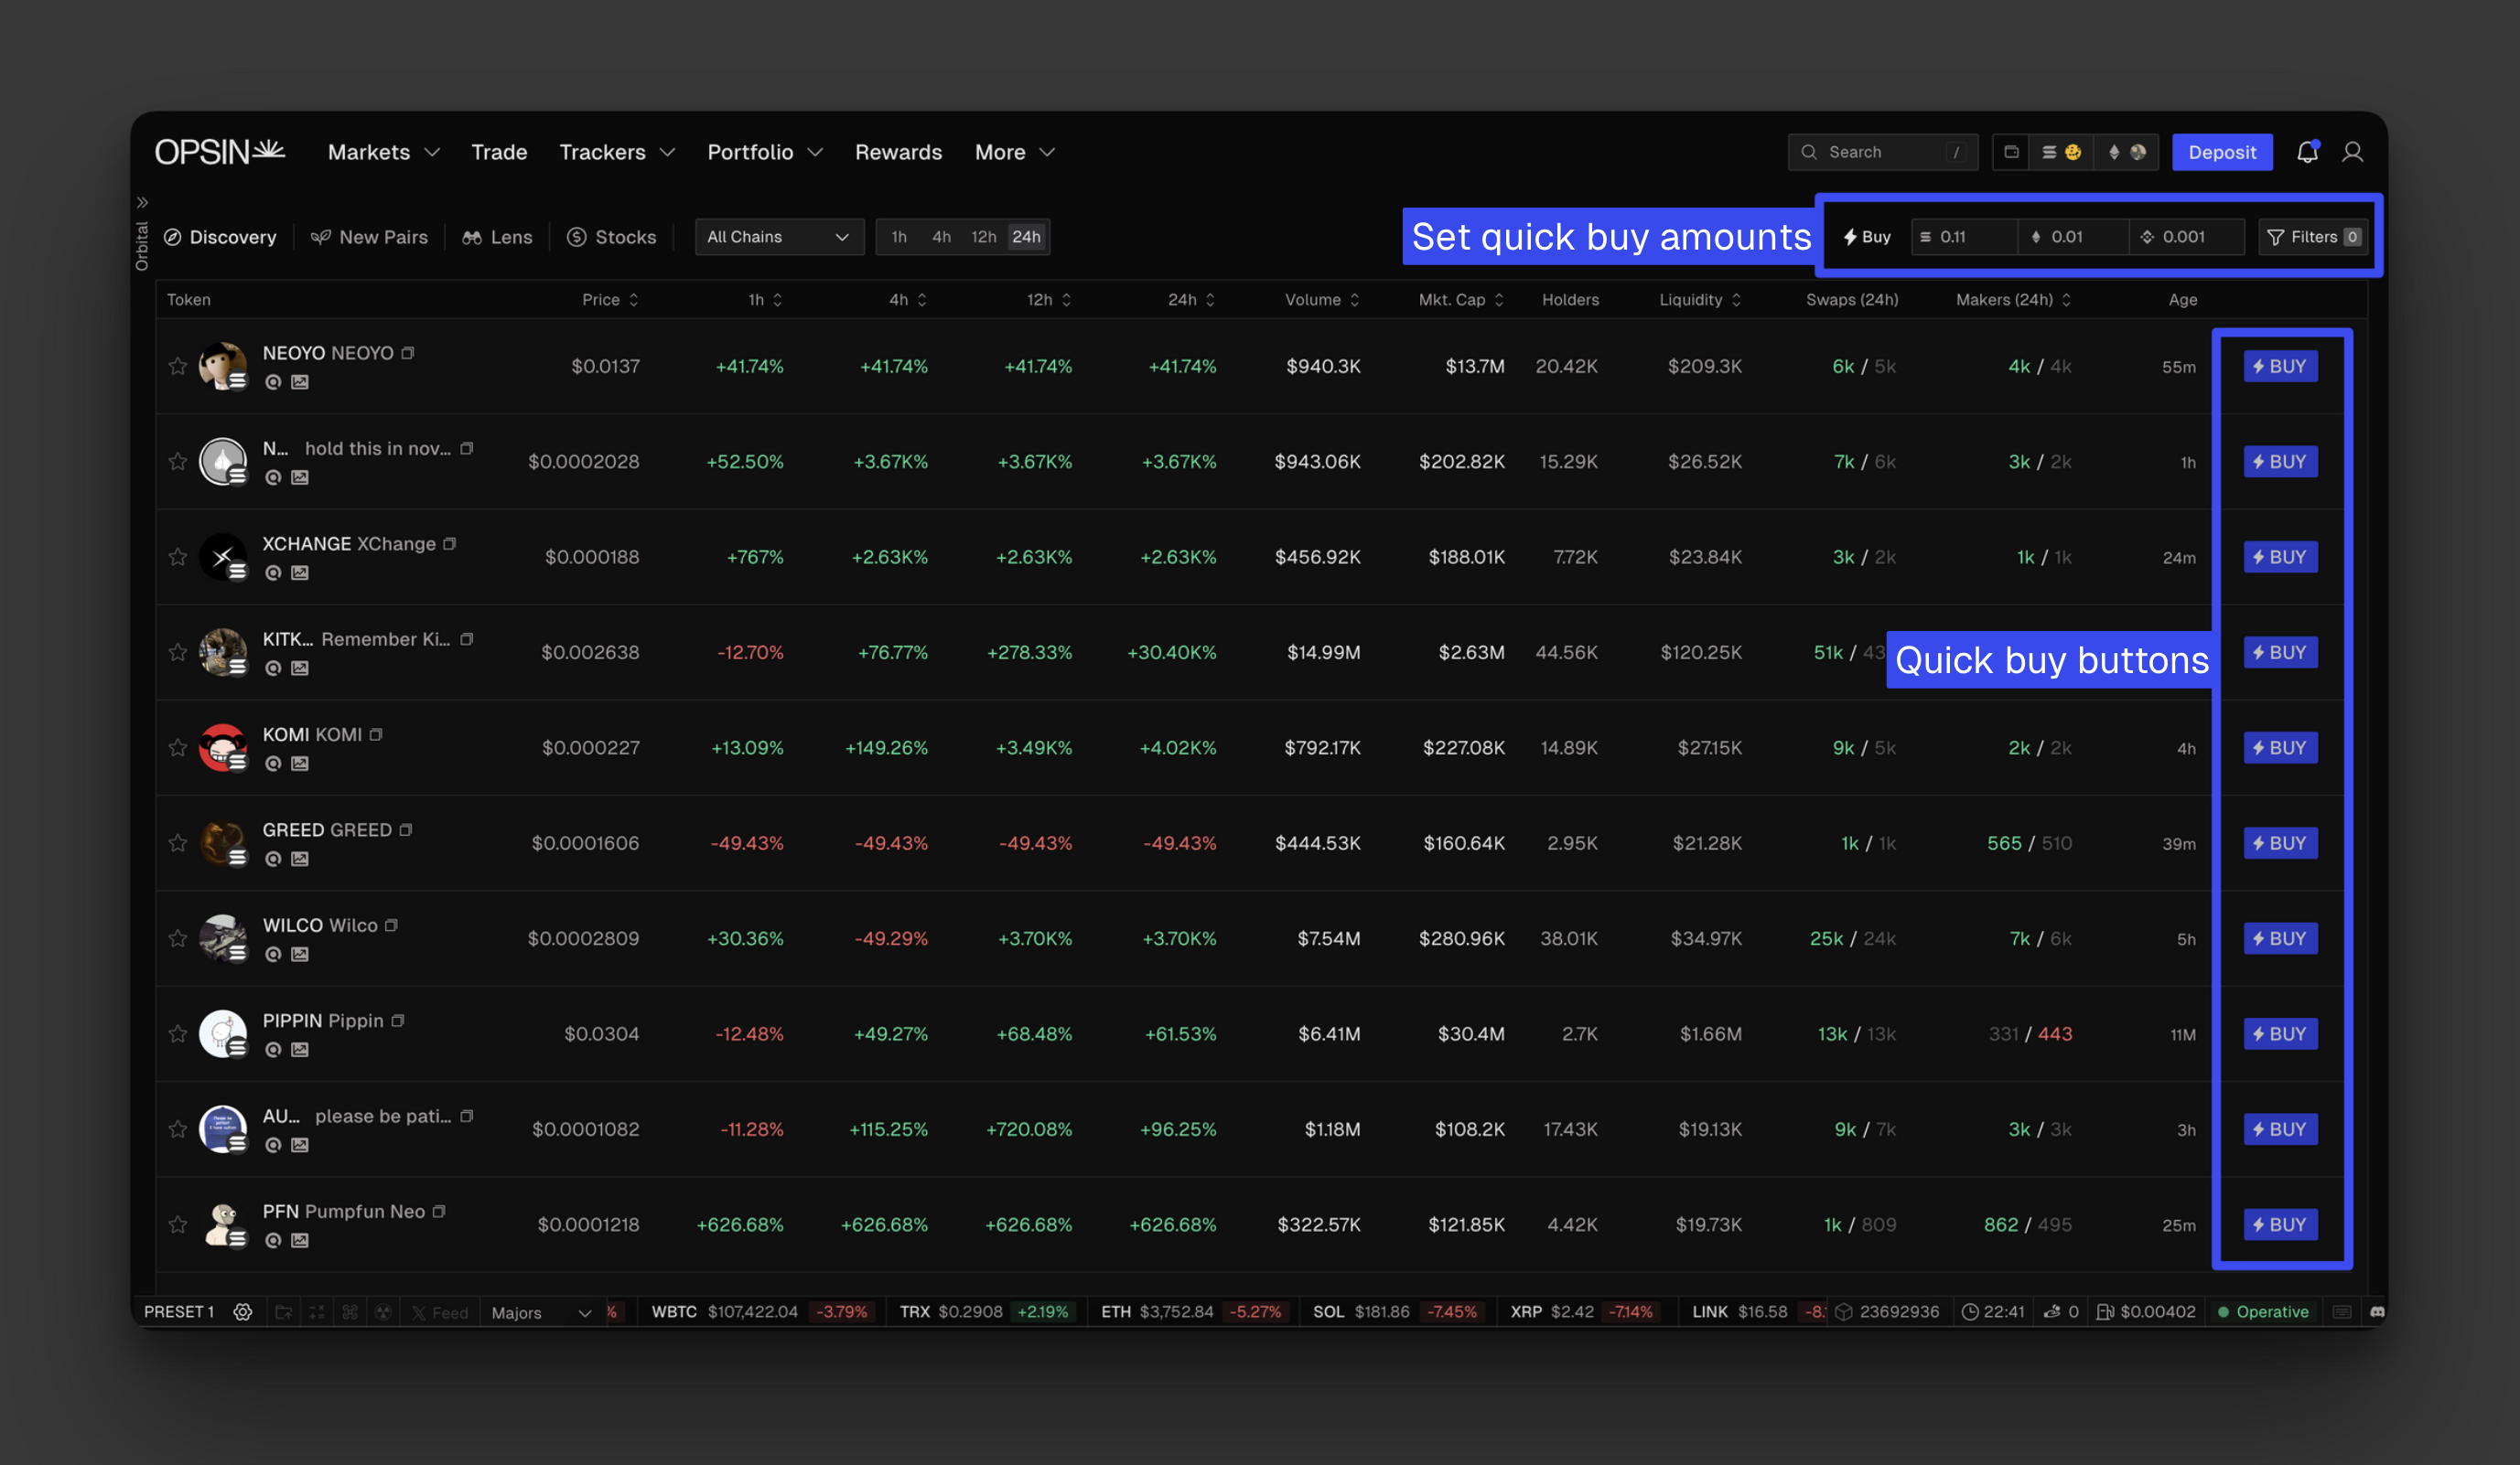2520x1465 pixels.
Task: Select the 4h timeframe toggle
Action: click(940, 237)
